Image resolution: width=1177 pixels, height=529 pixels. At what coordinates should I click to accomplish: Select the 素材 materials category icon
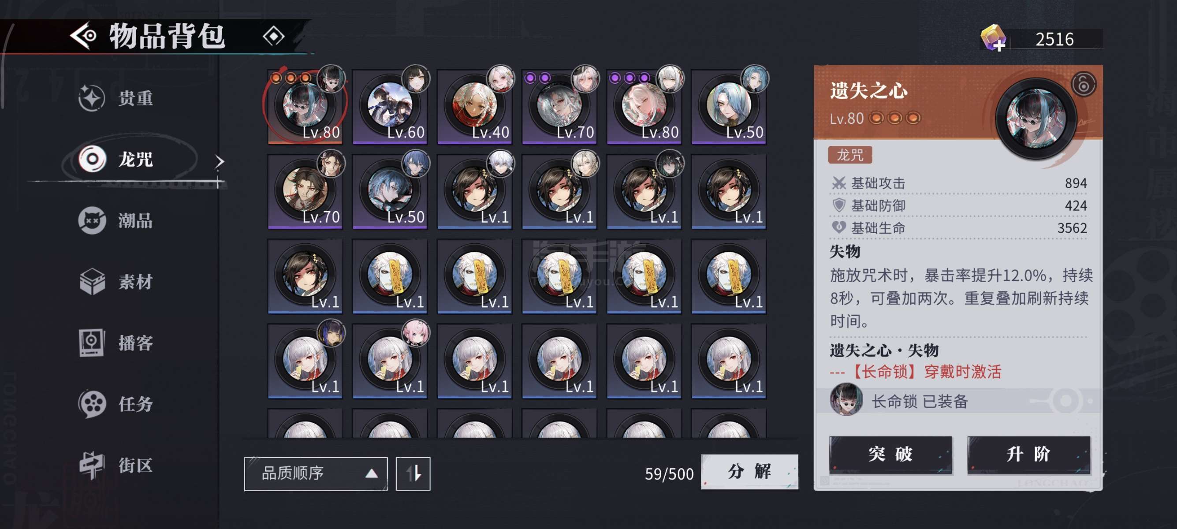click(x=92, y=281)
